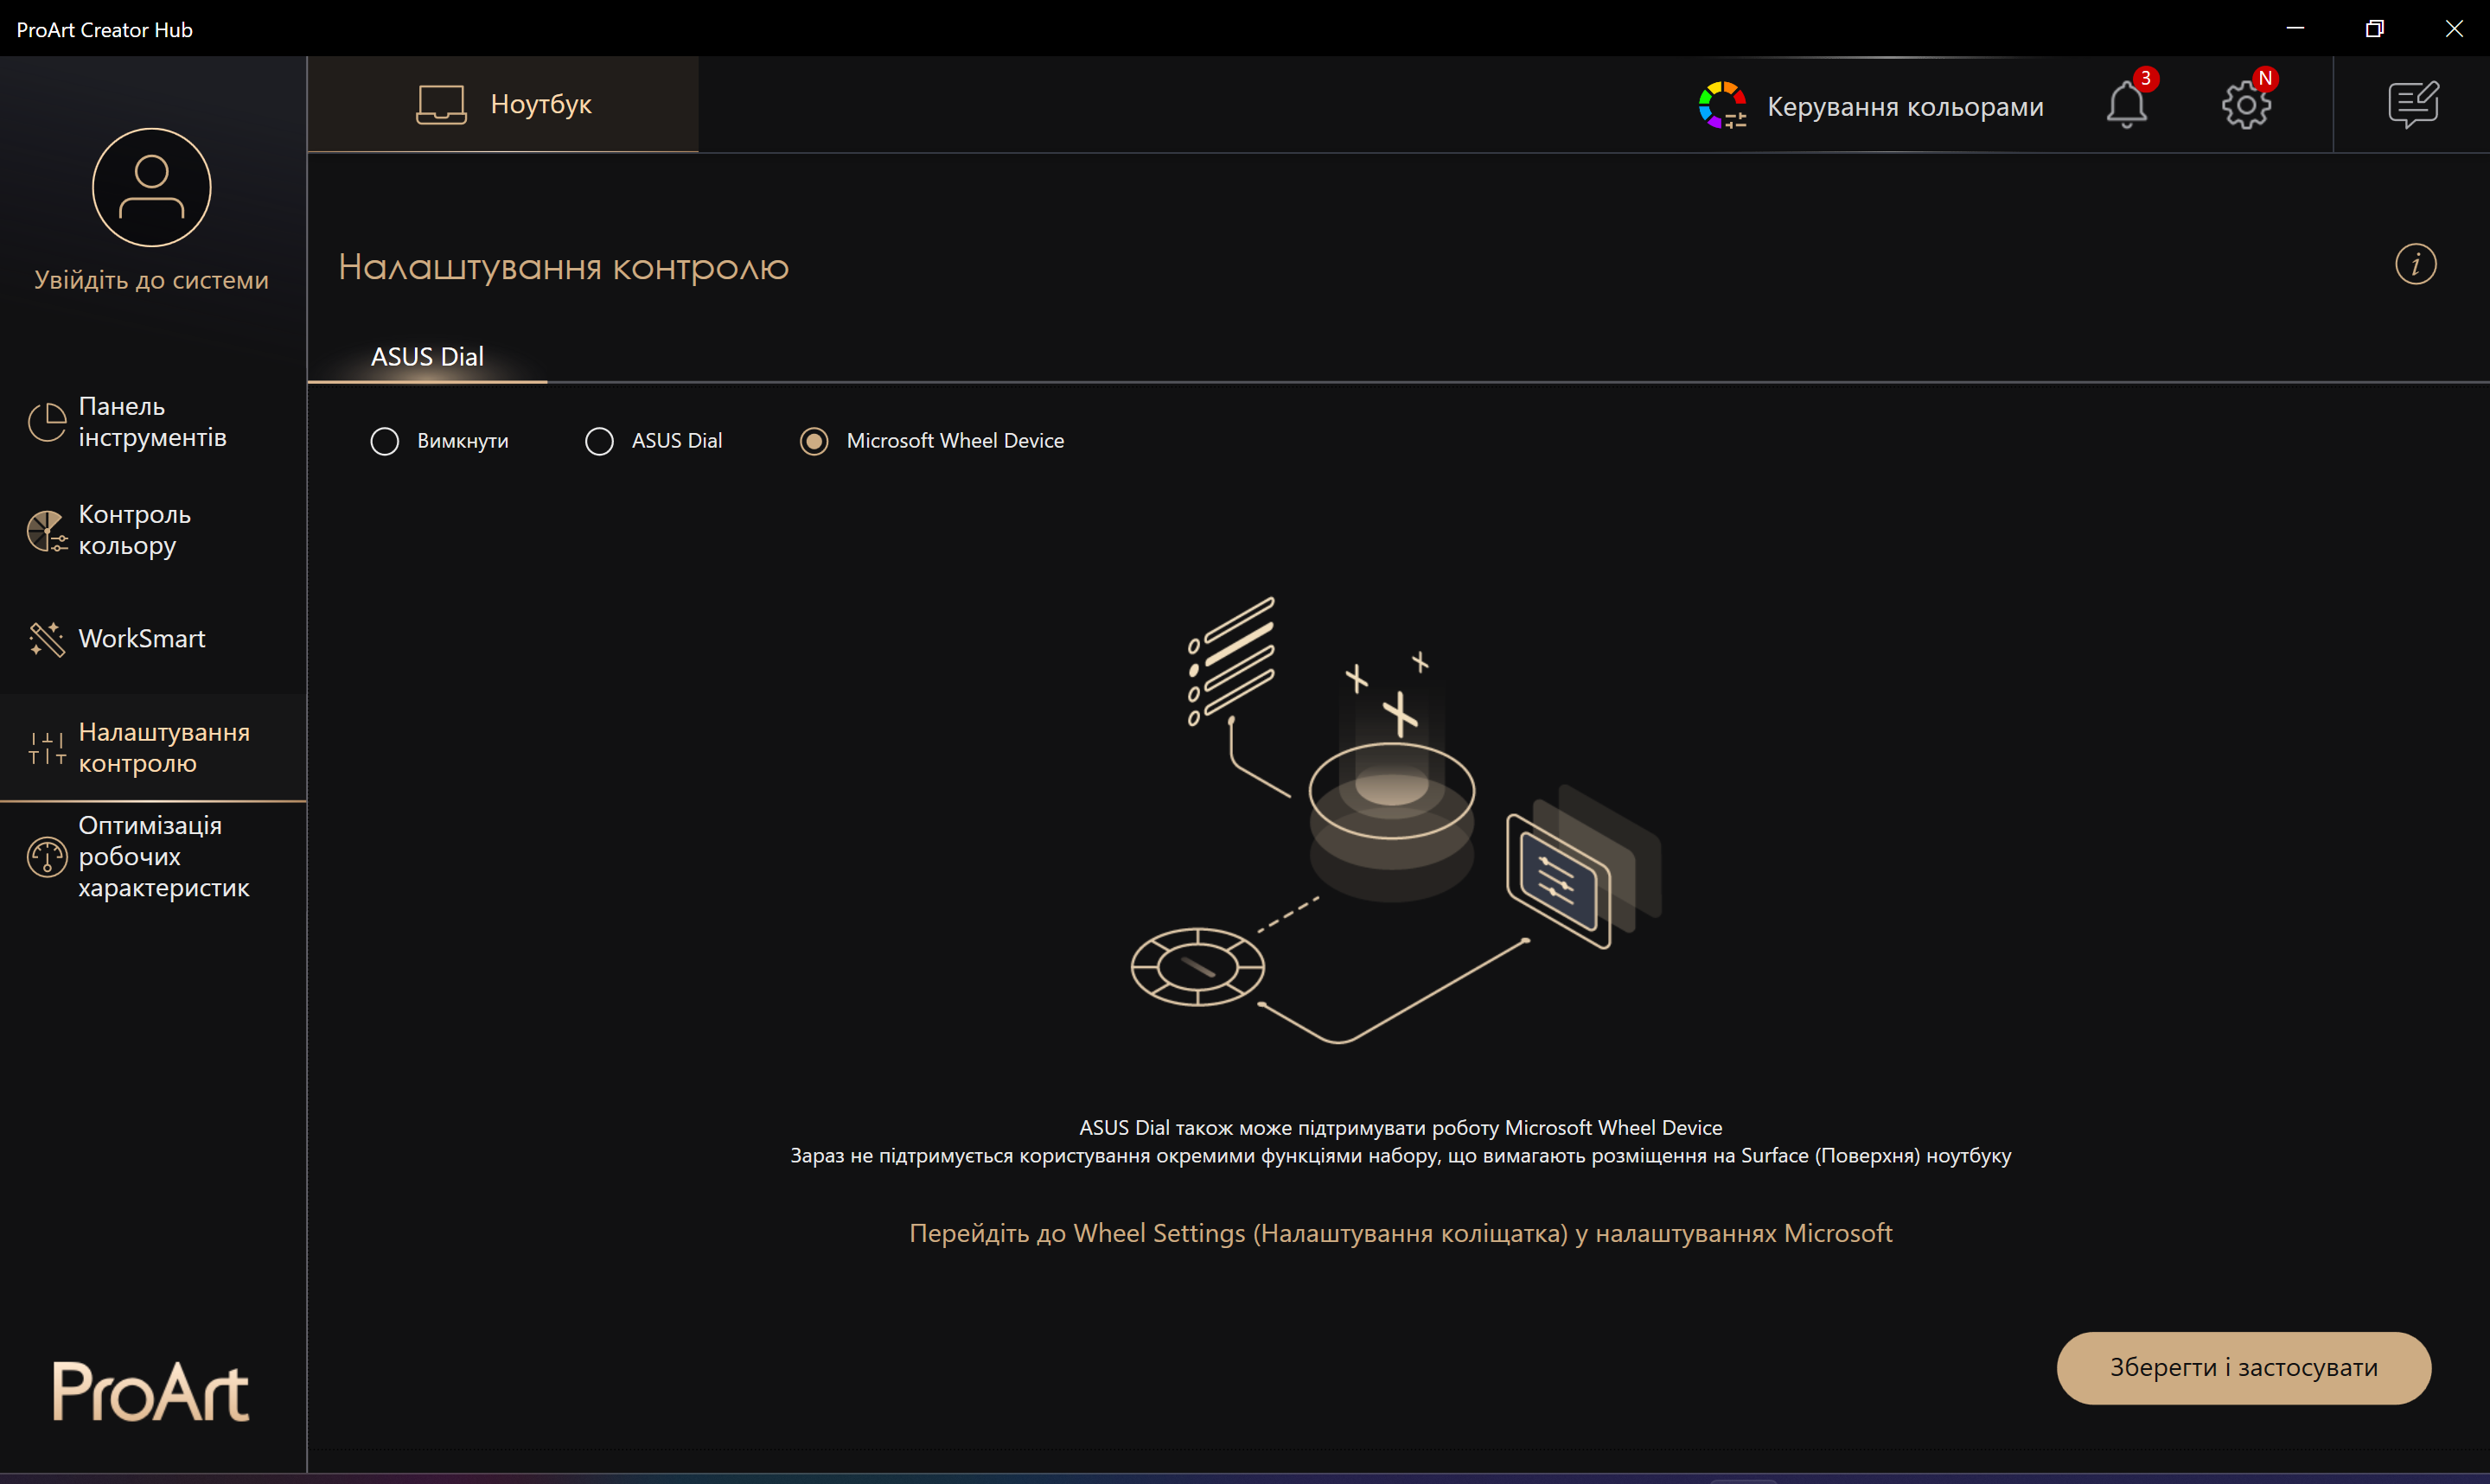This screenshot has height=1484, width=2490.
Task: Open settings via the gear icon
Action: point(2245,104)
